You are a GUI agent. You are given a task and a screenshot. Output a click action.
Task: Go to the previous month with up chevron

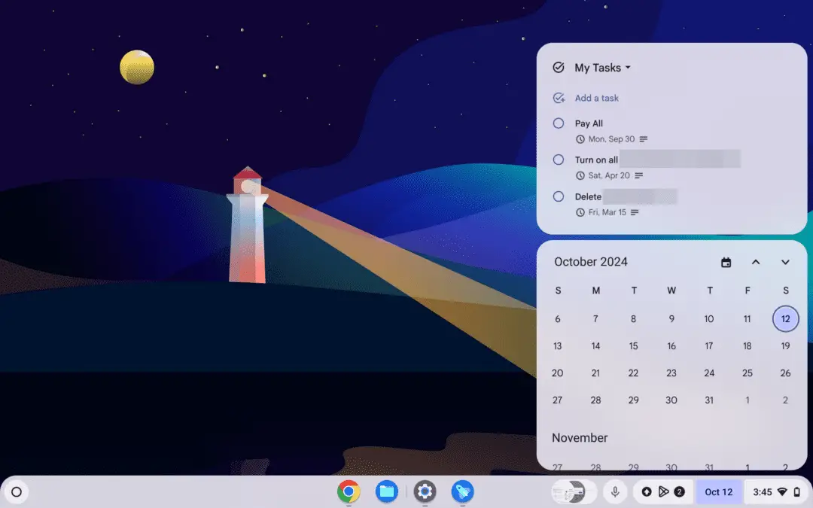click(x=756, y=262)
